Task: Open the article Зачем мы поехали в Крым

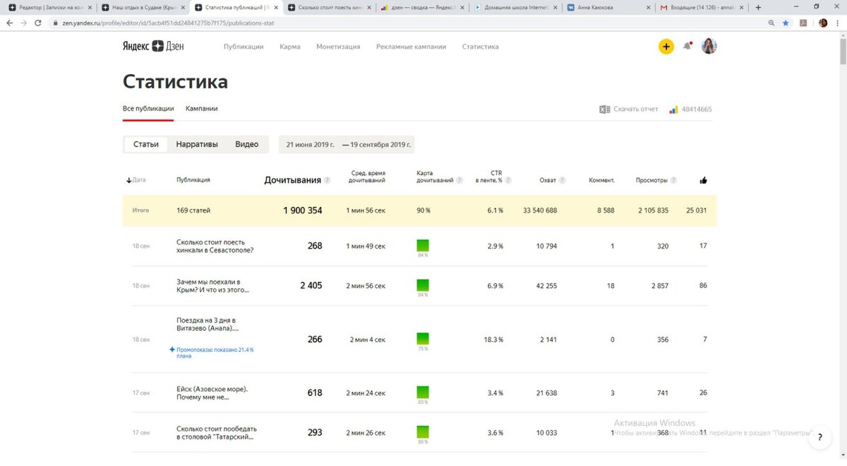Action: pos(212,285)
